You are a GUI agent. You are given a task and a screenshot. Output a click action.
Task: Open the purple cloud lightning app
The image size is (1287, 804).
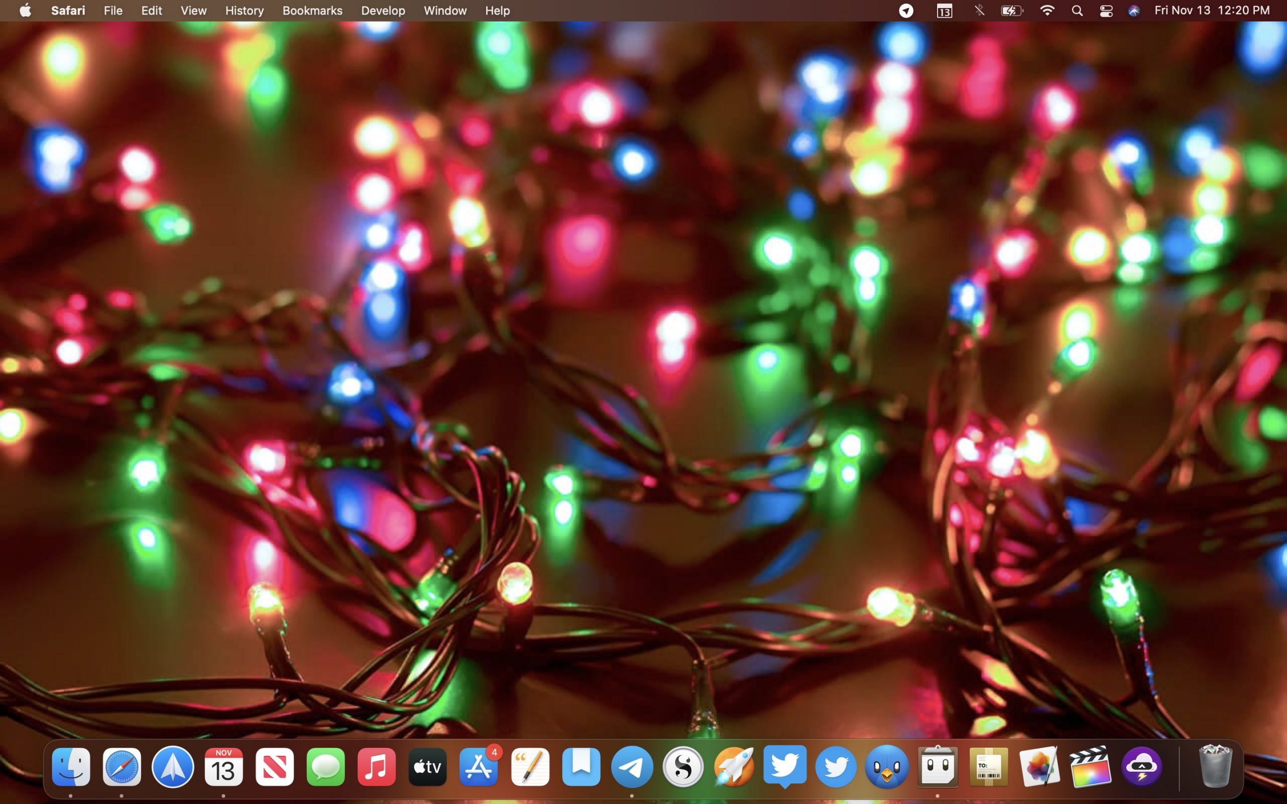pyautogui.click(x=1142, y=767)
